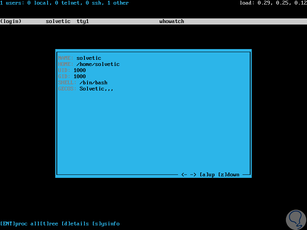Click the Solvetic helmet logo icon
This screenshot has height=230, width=307.
[296, 219]
